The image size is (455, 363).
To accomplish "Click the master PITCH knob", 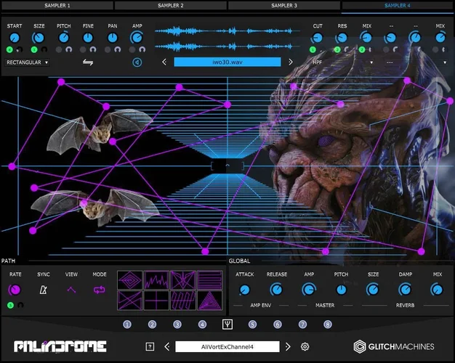I will pos(342,290).
